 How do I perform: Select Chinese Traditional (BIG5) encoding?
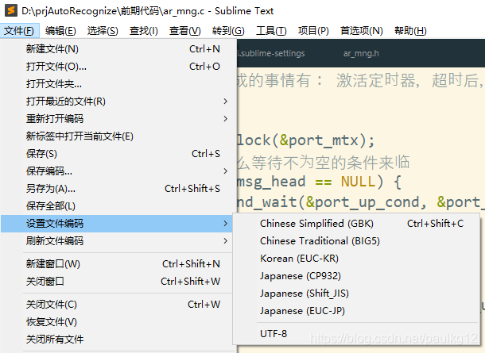356,240
